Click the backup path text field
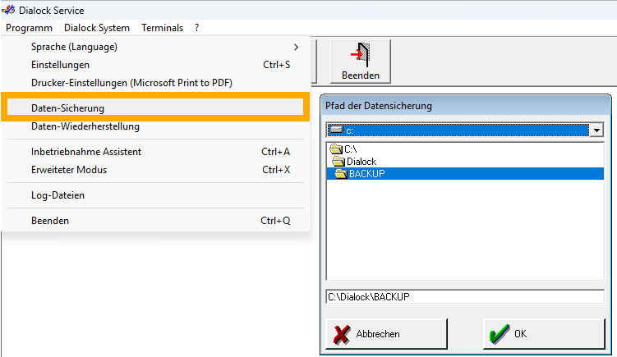 pos(465,296)
